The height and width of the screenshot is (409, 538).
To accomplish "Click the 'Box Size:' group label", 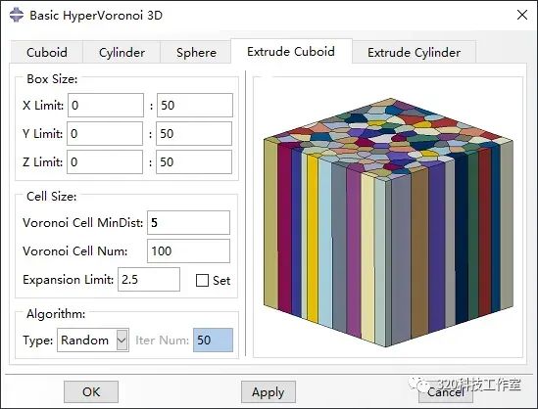I will (x=52, y=79).
